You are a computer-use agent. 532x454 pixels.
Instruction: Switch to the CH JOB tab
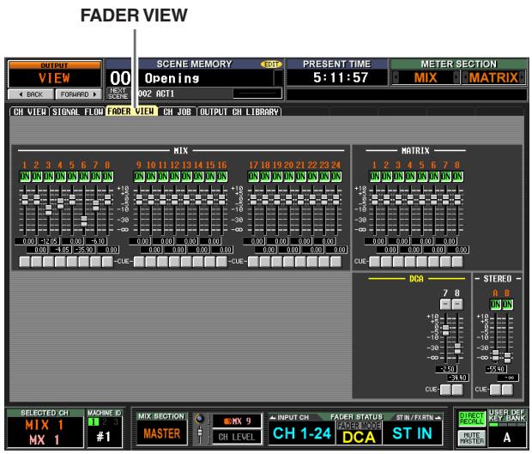point(177,112)
